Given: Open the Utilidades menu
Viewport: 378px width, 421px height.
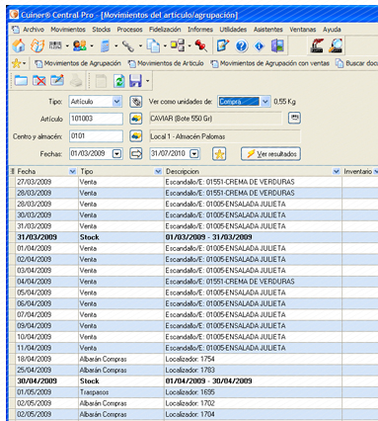Looking at the screenshot, I should click(233, 30).
